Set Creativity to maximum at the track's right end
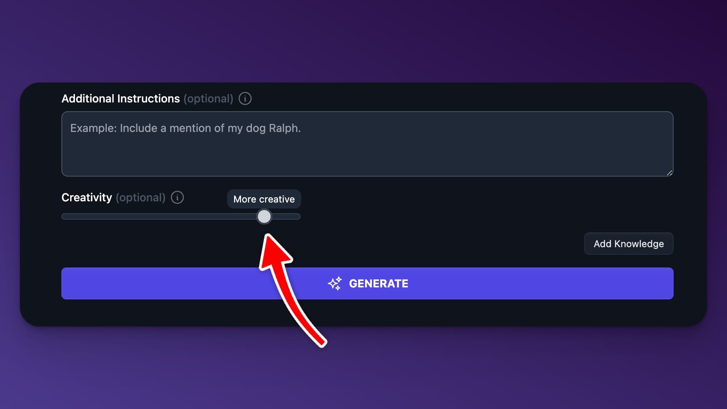 tap(298, 216)
